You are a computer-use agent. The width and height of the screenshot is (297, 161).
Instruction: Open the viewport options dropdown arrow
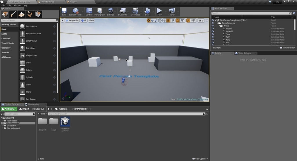coord(62,20)
